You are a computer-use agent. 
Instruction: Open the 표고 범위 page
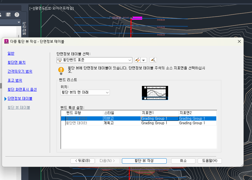pyautogui.click(x=15, y=80)
